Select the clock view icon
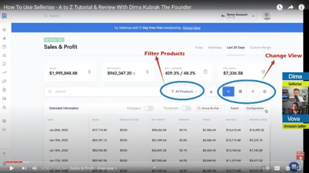Screen dimensions: 309x173 coord(265,91)
